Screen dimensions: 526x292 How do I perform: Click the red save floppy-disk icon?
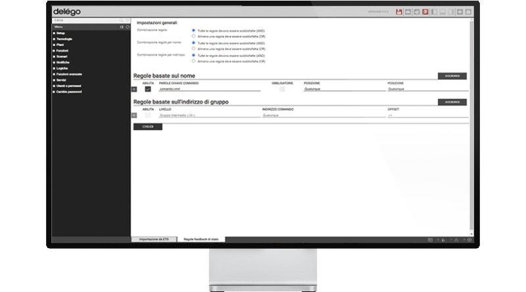(x=399, y=12)
